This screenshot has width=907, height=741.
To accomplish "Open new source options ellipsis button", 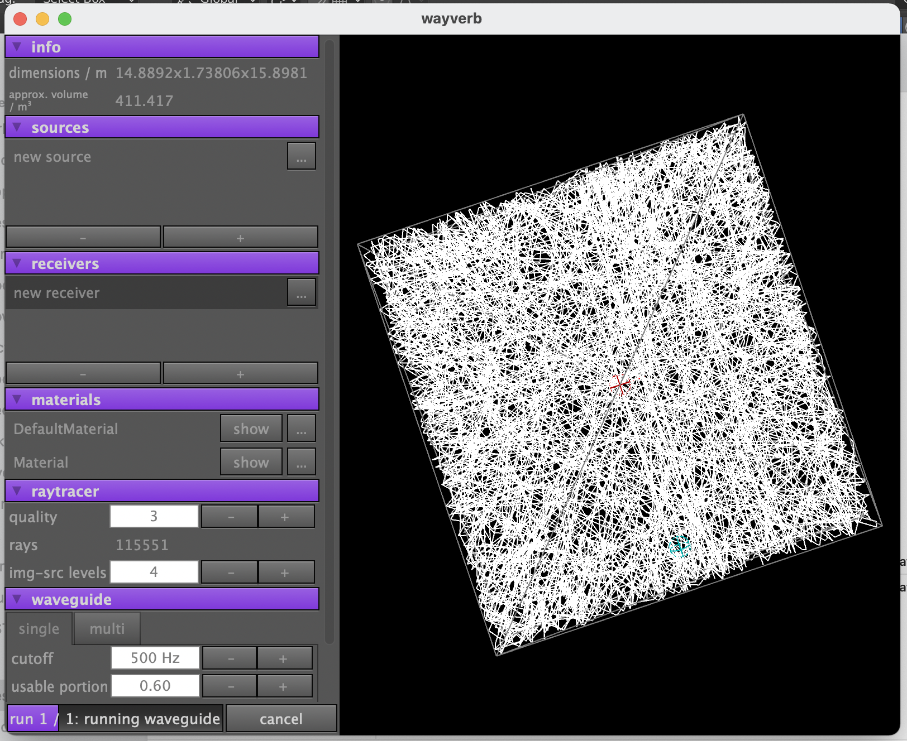I will 301,156.
